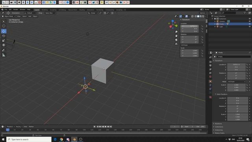The height and width of the screenshot is (142, 252).
Task: Open the Window menu
Action: click(22, 9)
